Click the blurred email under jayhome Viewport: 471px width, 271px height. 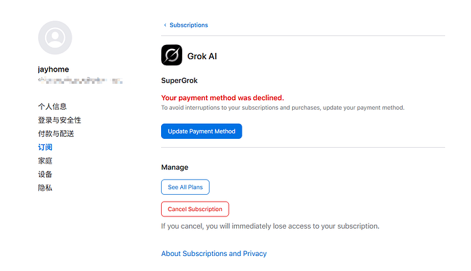[x=80, y=80]
